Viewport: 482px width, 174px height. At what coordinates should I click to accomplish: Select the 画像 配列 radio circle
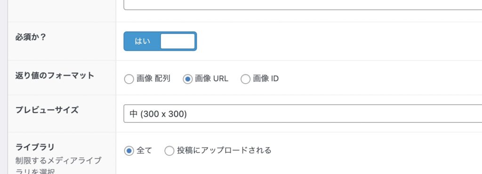point(129,79)
